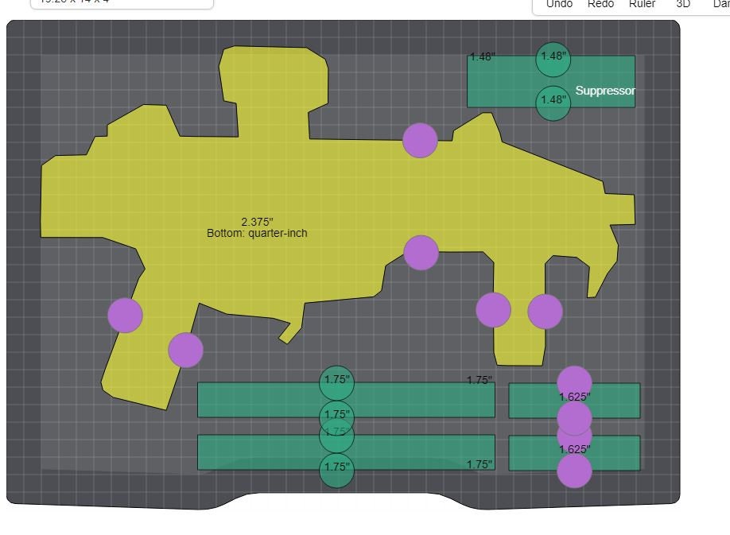This screenshot has height=535, width=730.
Task: Click the upper 1.48" depth circle
Action: pos(552,60)
